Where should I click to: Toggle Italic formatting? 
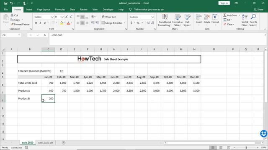pyautogui.click(x=40, y=23)
